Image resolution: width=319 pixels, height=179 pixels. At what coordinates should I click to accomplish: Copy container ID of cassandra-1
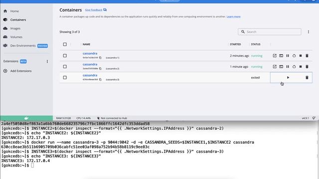[x=100, y=58]
